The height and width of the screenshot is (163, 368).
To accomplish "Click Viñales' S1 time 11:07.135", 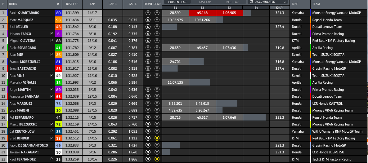I will 175,82.
